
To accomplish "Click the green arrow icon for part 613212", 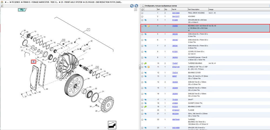I will tap(145, 107).
